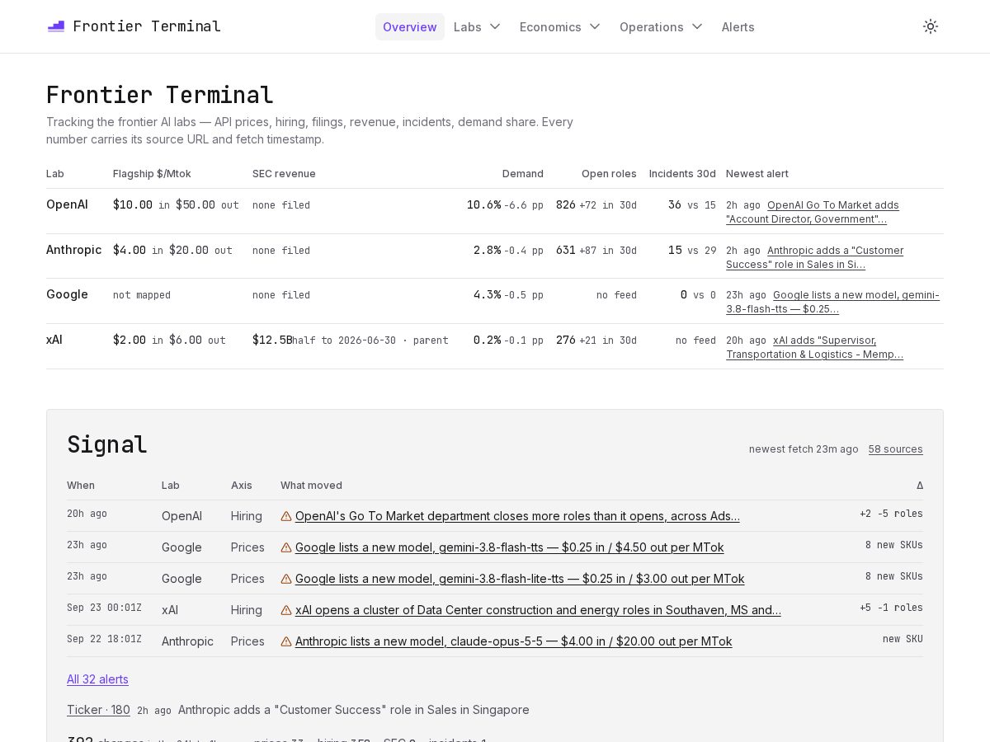Viewport: 990px width, 742px height.
Task: Expand the Labs dropdown chevron
Action: tap(495, 26)
